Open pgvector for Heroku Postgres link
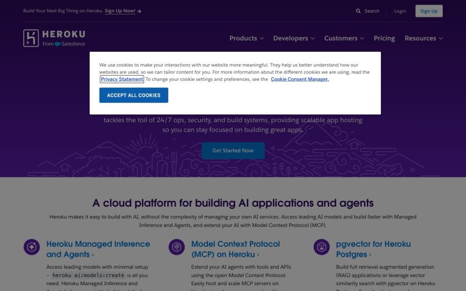Screen dimensions: 466x291 coord(373,249)
